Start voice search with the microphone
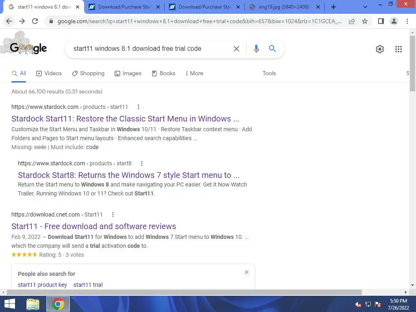Viewport: 416px width, 312px height. 256,49
